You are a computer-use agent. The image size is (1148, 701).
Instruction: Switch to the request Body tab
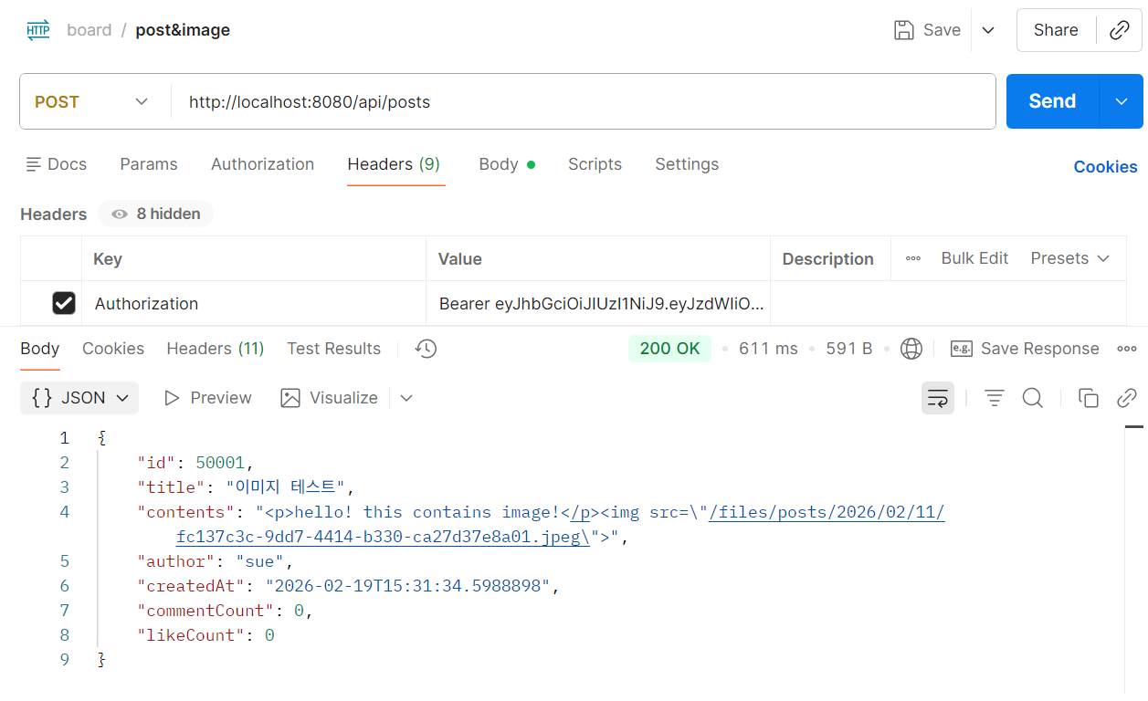(499, 164)
